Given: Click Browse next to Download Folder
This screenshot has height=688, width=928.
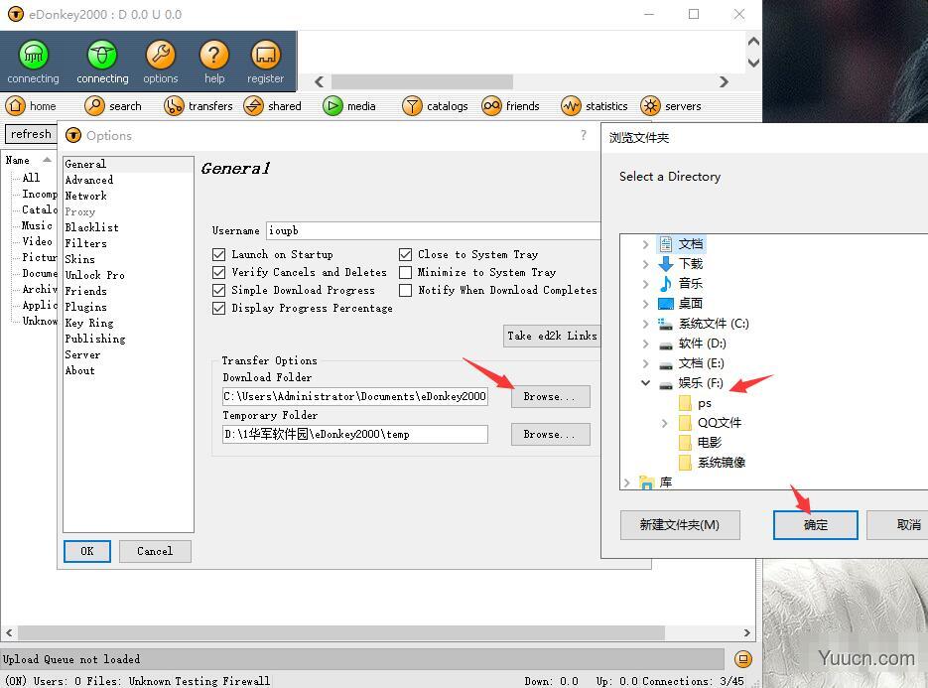Looking at the screenshot, I should [551, 397].
